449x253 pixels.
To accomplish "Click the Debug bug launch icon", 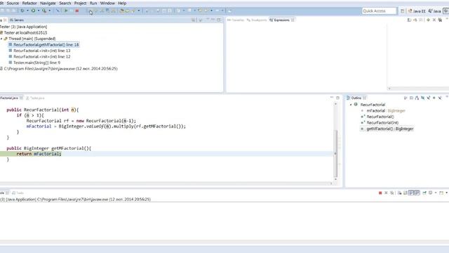I will click(22, 11).
